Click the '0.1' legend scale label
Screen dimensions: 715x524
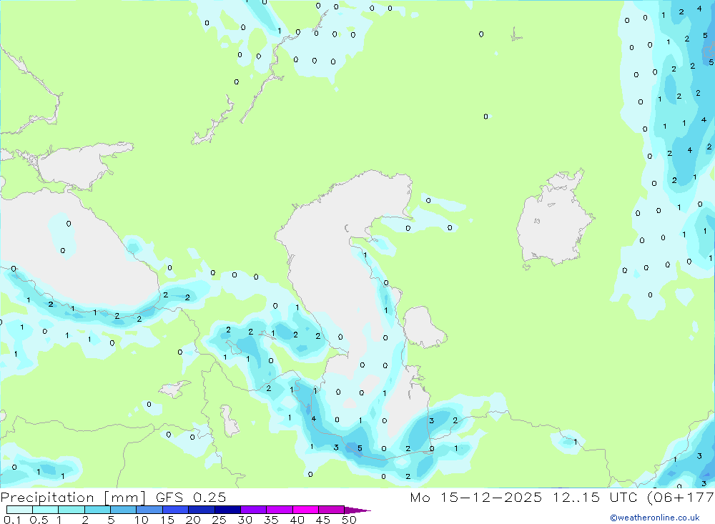tap(13, 520)
